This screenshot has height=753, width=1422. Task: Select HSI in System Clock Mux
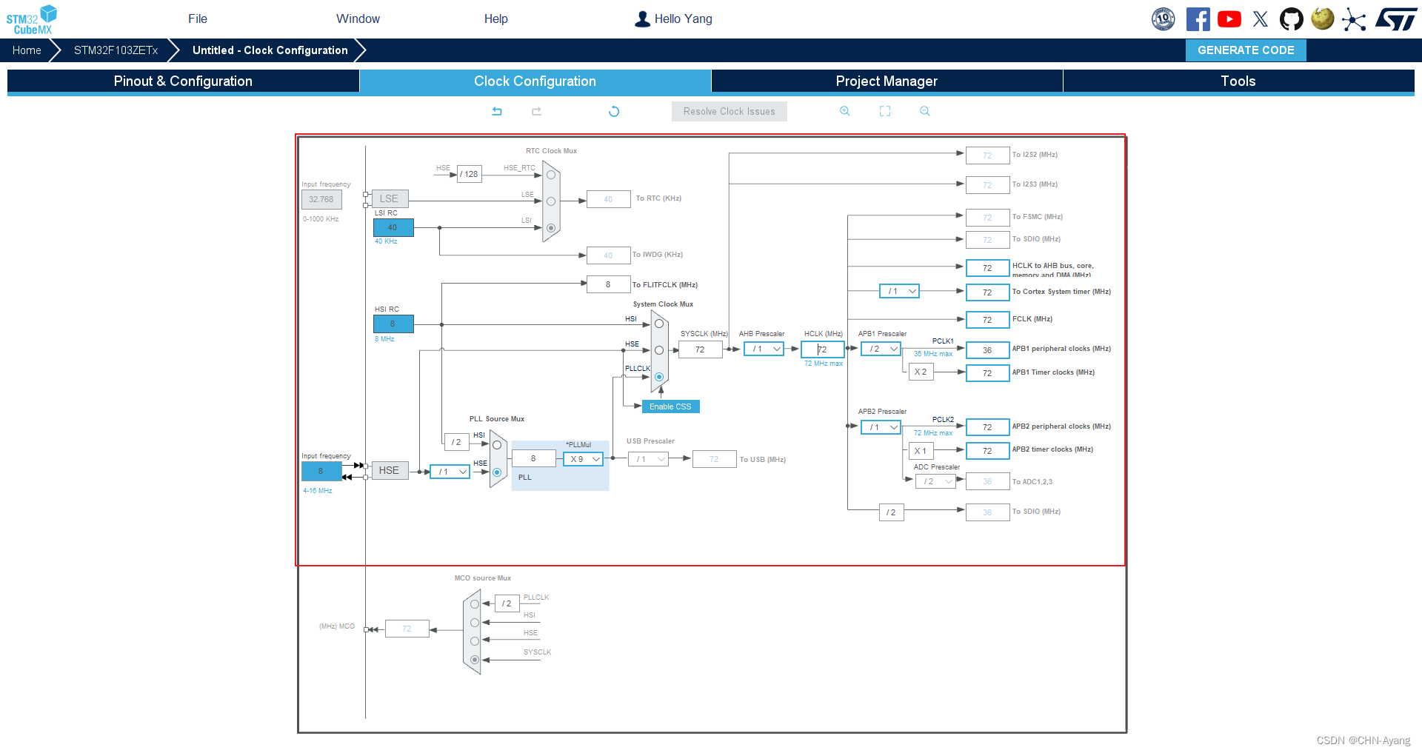[659, 324]
